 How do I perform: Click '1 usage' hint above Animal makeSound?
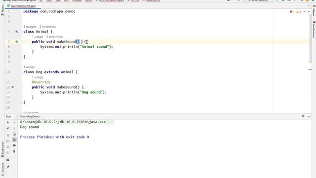(38, 37)
